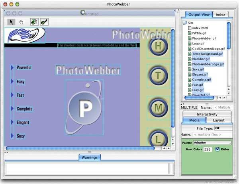
Task: Click the Sexy.gif file icon
Action: [x=190, y=69]
